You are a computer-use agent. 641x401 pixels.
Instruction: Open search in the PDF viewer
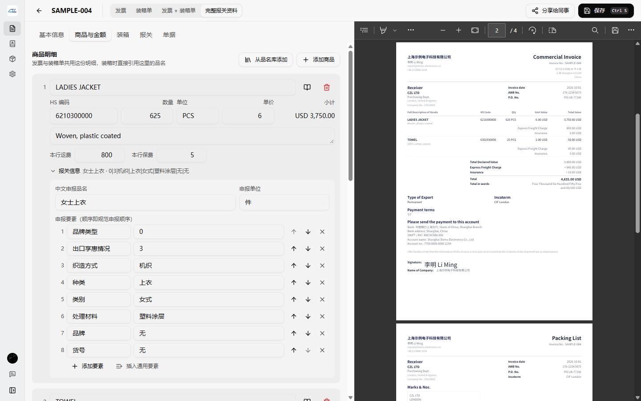click(595, 30)
